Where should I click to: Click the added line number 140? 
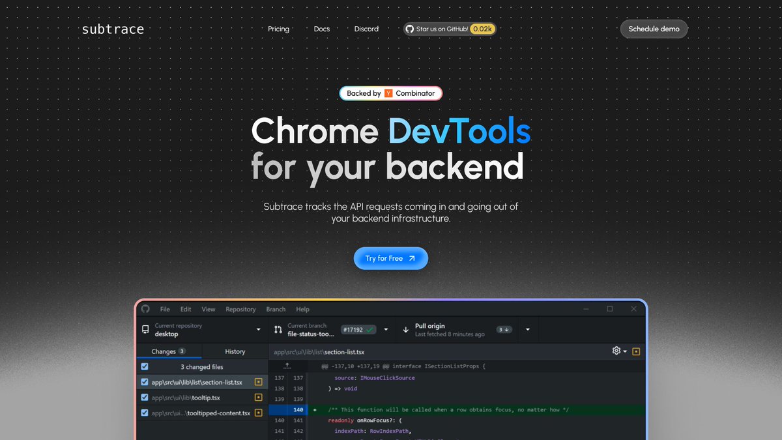coord(298,410)
